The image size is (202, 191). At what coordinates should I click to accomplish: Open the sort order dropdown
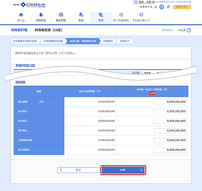coord(151,73)
